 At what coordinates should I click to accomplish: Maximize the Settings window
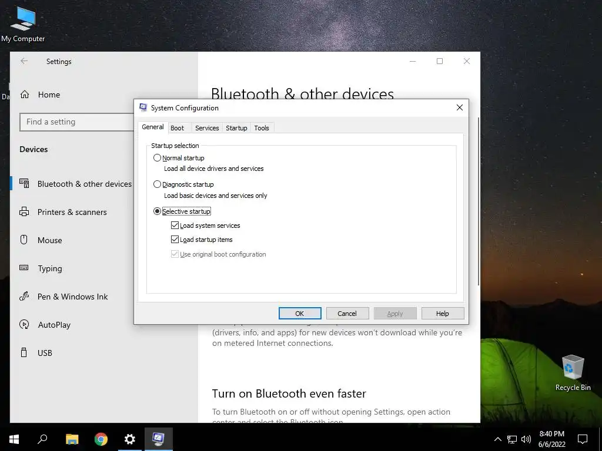click(440, 61)
